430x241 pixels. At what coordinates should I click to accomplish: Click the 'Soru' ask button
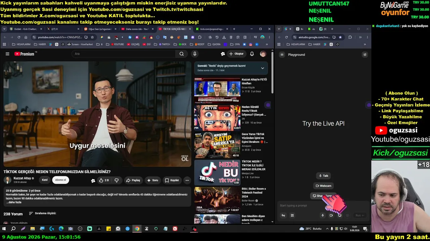point(153,180)
